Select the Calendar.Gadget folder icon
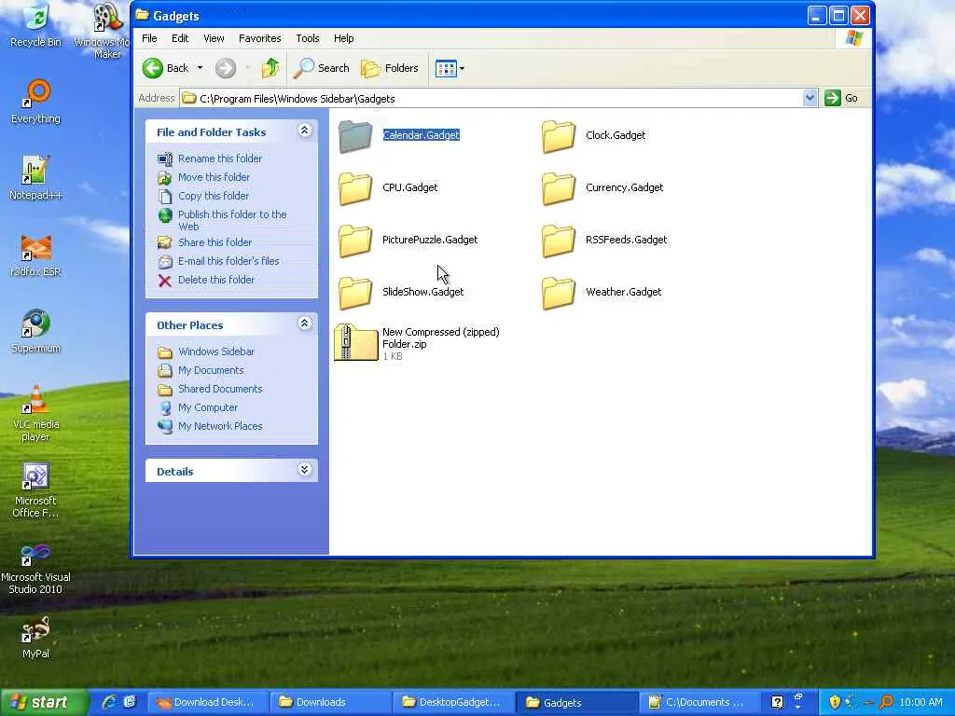Viewport: 955px width, 716px height. (x=355, y=136)
